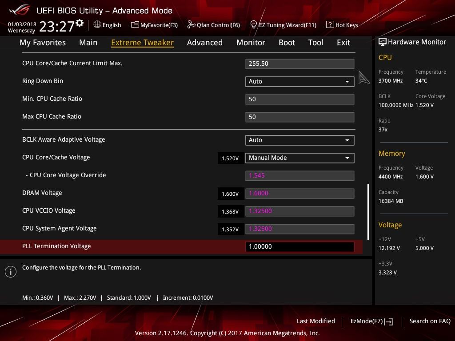Switch to the Boot tab

coord(287,42)
